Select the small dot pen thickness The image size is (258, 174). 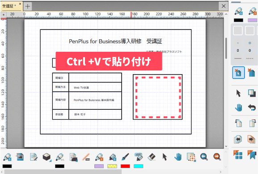[238, 43]
